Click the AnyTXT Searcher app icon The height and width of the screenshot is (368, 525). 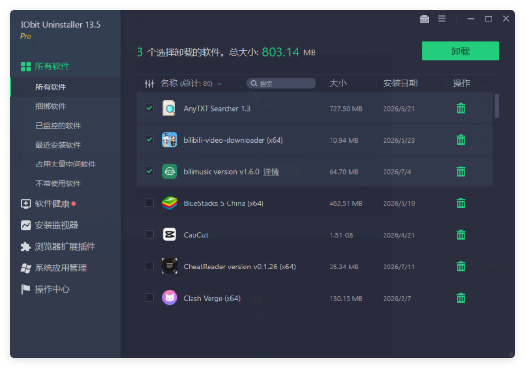[x=170, y=108]
